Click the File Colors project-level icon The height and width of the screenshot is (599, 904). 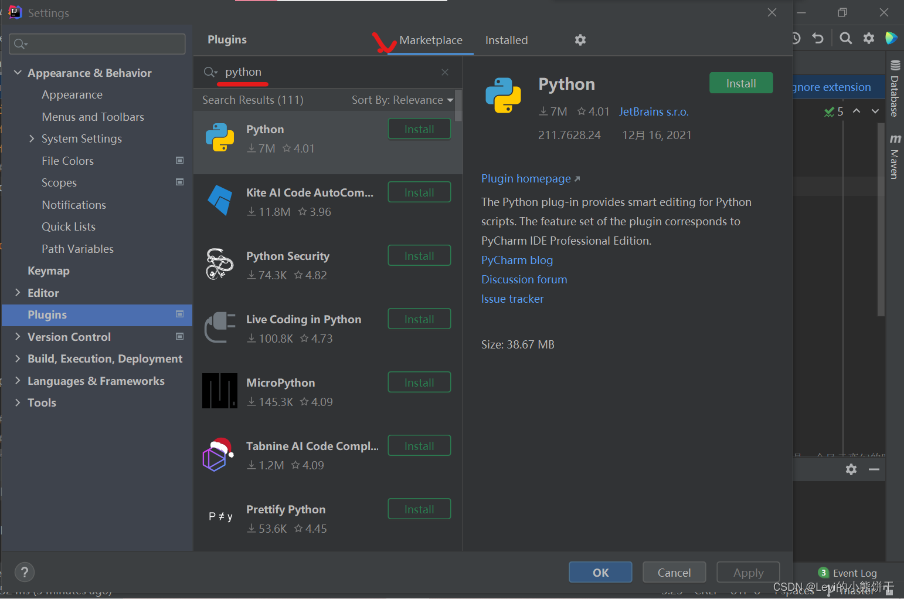point(180,160)
